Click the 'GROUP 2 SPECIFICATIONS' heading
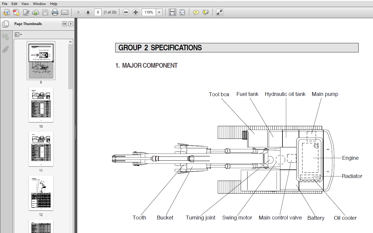Screen dimensions: 373x233 (x=160, y=48)
